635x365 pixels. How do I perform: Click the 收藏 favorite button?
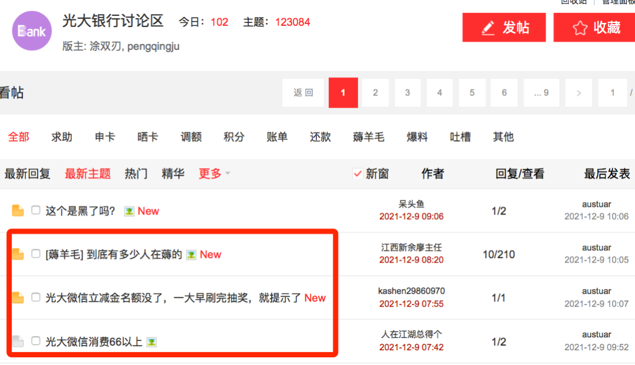tap(594, 28)
